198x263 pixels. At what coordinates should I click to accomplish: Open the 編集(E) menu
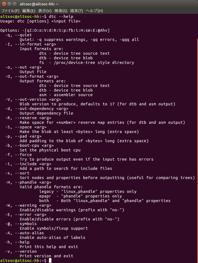(29, 11)
